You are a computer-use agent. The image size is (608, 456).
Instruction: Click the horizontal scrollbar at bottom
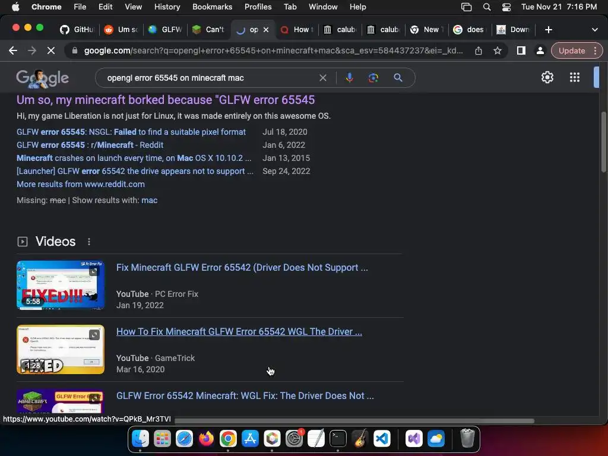coord(354,421)
